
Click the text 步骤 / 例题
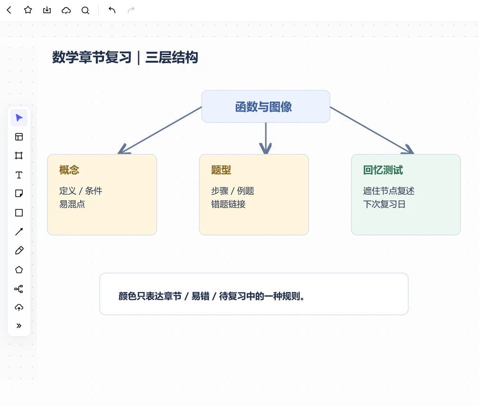pos(233,191)
